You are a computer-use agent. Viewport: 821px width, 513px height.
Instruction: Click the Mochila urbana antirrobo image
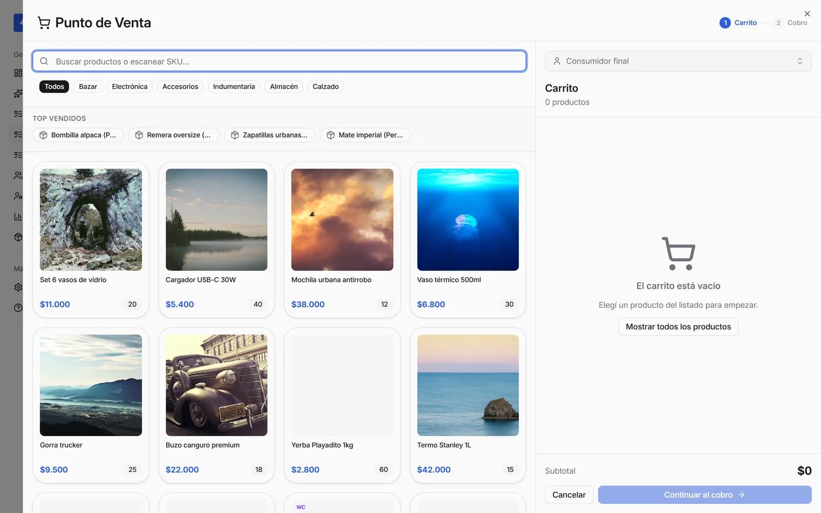(x=342, y=220)
